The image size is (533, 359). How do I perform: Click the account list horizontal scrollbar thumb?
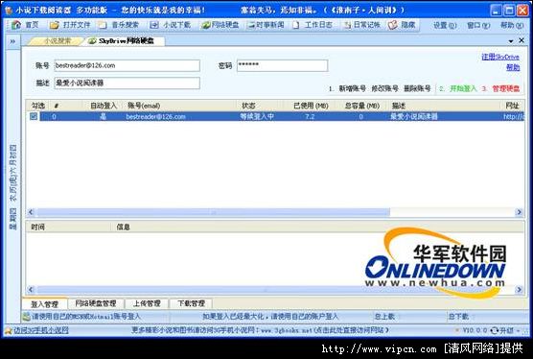coord(214,212)
